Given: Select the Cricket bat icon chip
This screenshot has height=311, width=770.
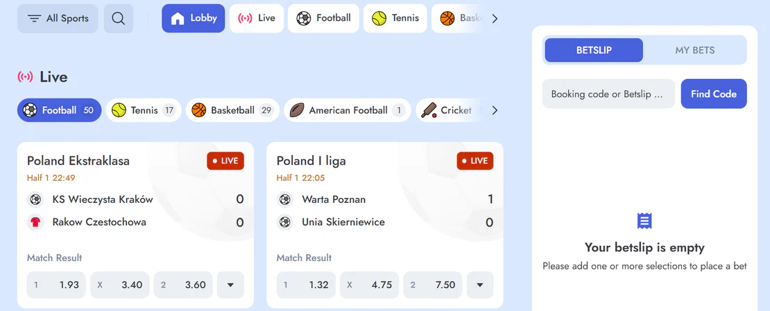Looking at the screenshot, I should point(429,110).
